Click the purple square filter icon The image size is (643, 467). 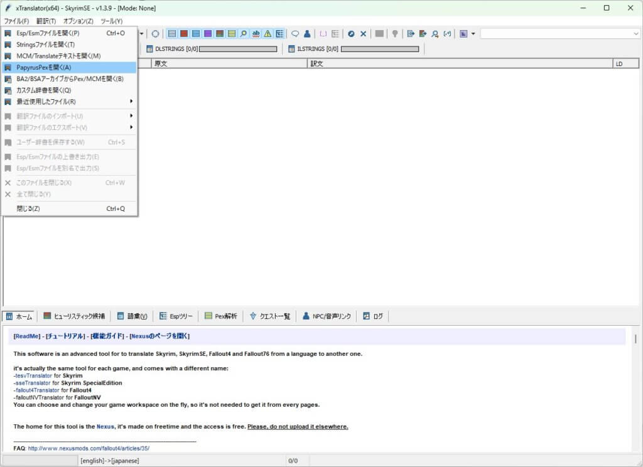coord(208,34)
